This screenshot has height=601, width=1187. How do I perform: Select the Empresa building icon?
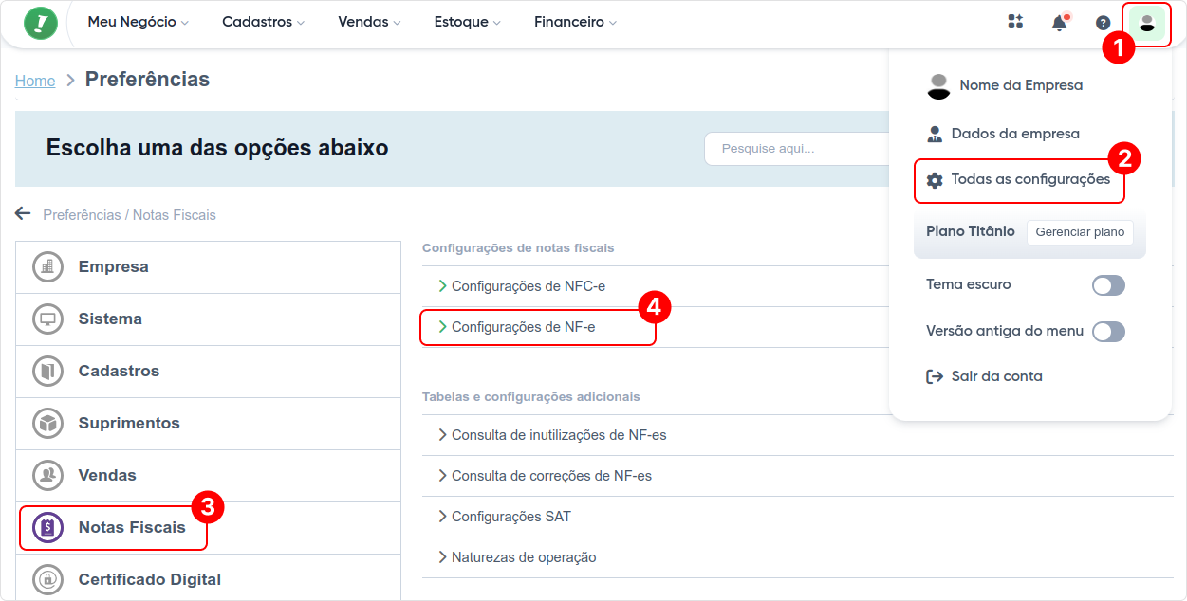coord(48,267)
